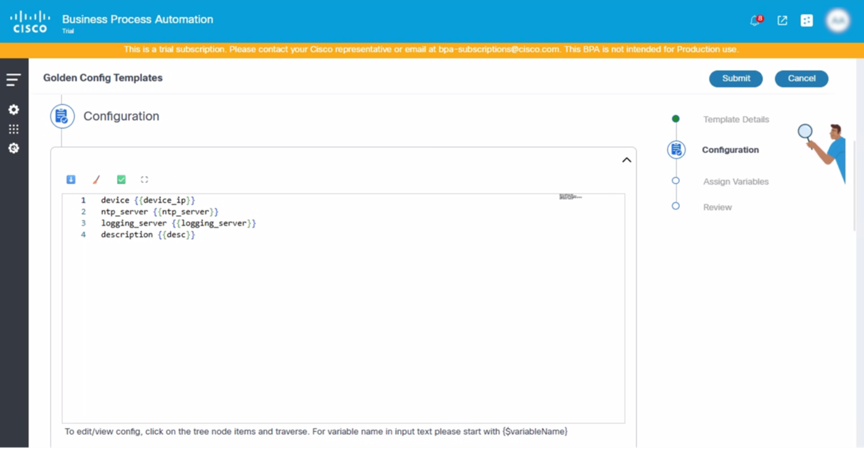Submit the golden config template

tap(736, 78)
